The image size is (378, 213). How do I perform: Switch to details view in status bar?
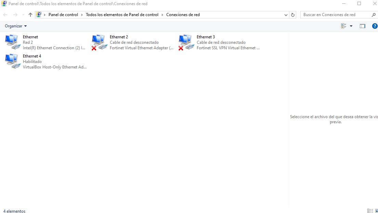(x=370, y=211)
